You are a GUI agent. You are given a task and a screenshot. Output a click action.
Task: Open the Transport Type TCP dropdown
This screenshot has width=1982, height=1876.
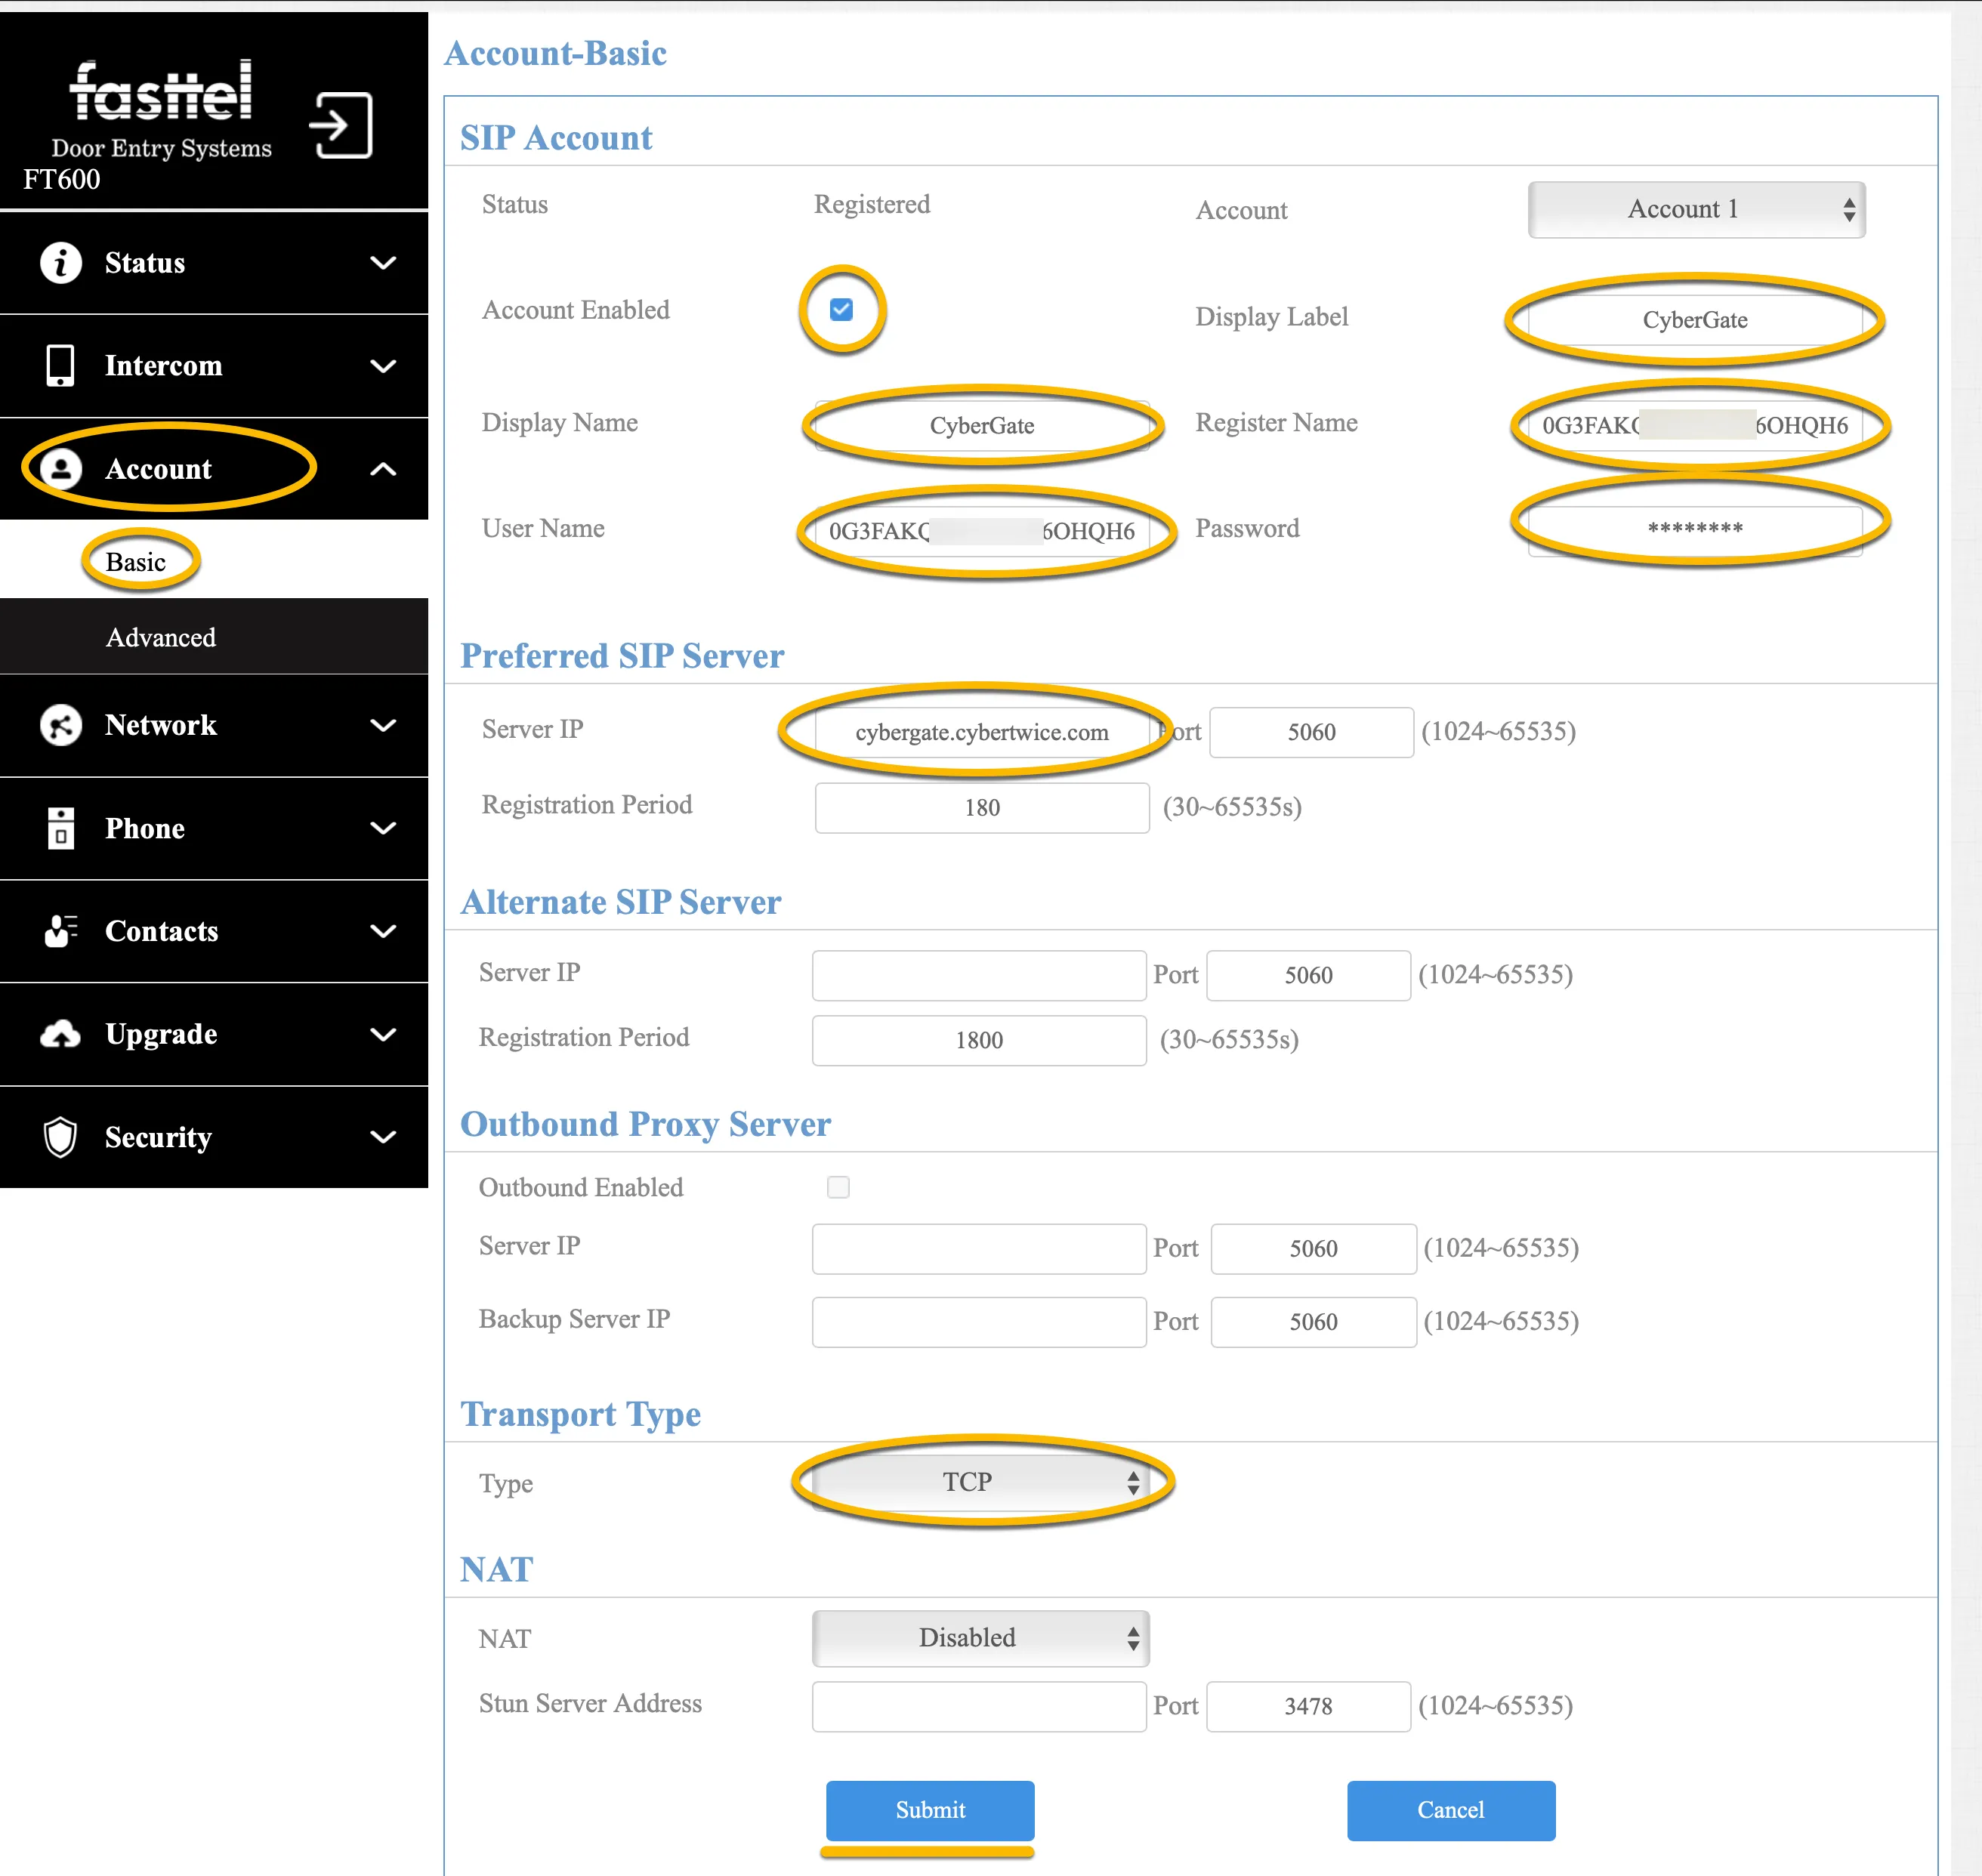(x=981, y=1482)
